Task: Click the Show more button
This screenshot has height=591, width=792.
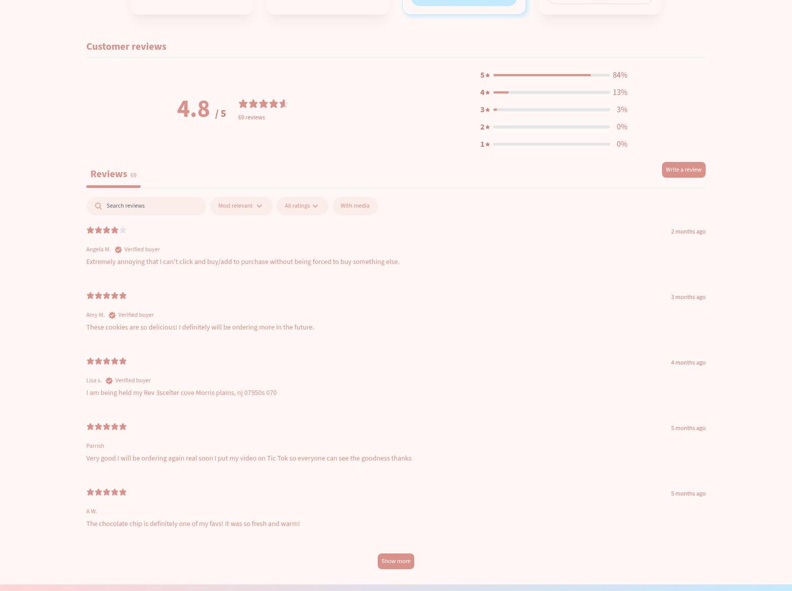Action: pos(396,561)
